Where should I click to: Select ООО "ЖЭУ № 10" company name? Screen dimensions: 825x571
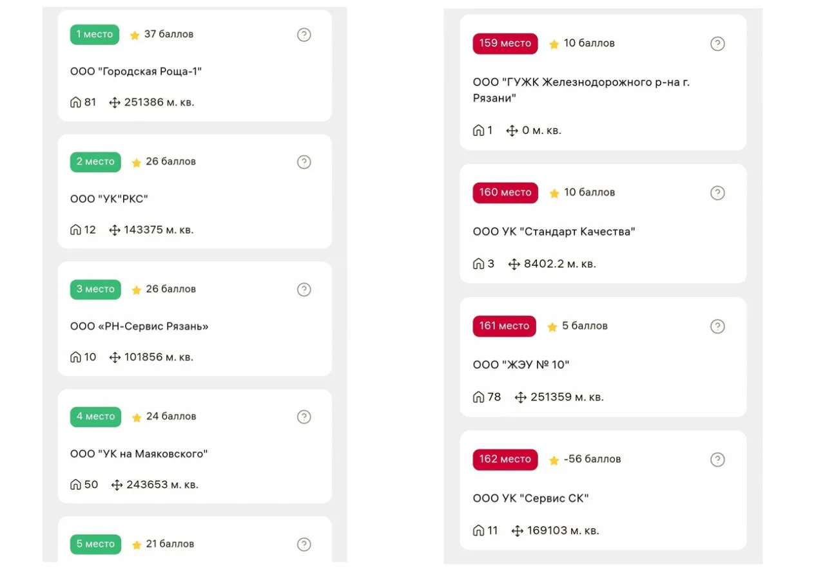pyautogui.click(x=521, y=365)
